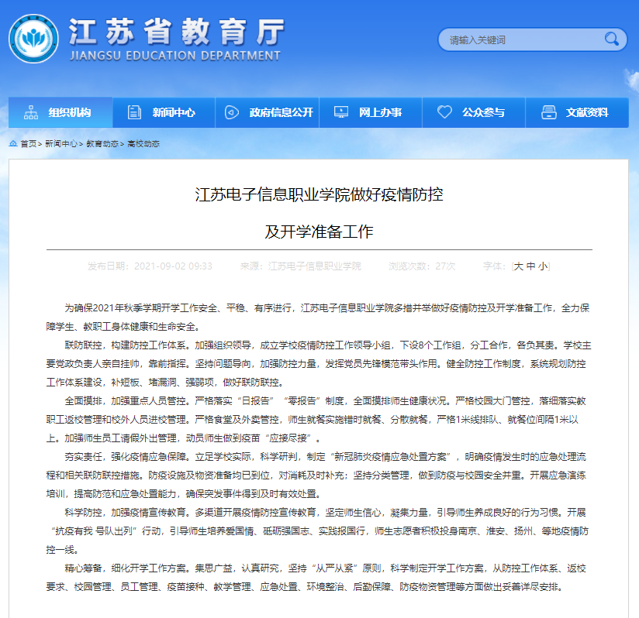The image size is (639, 618).
Task: Click the subtitle 及开学准备工作
Action: 319,232
